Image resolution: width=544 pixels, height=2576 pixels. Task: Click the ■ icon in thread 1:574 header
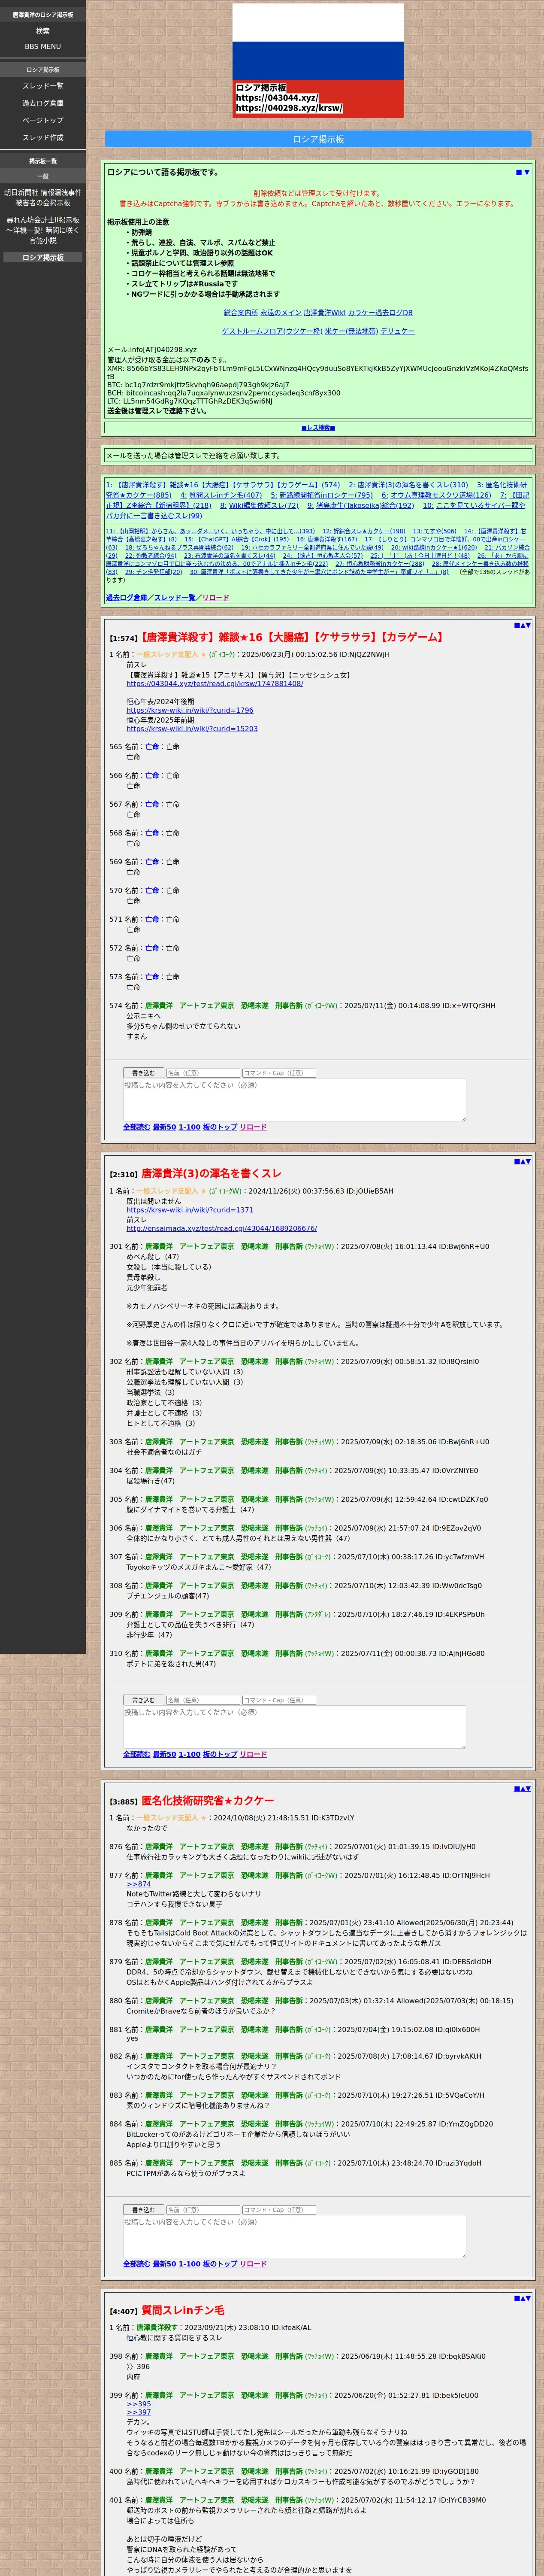(516, 625)
